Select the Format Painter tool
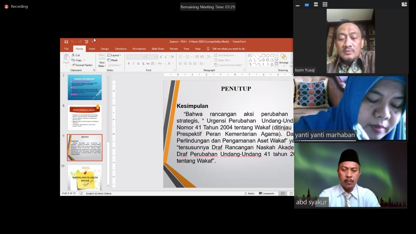Screen dimensions: 416x234 tap(82, 65)
